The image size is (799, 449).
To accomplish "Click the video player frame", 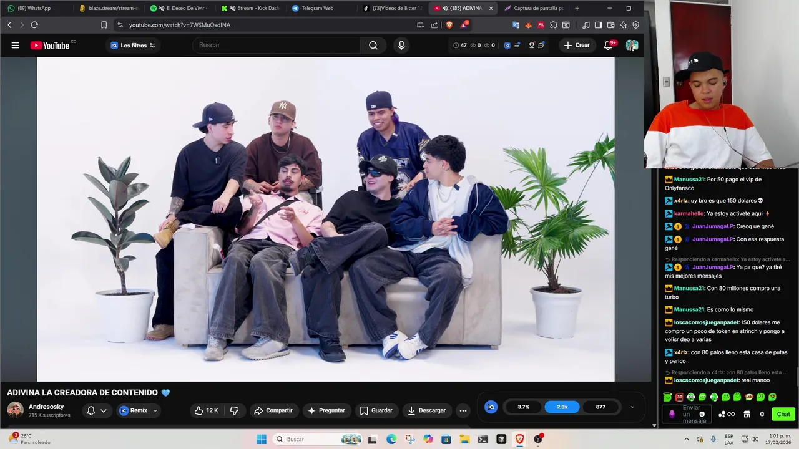I will (325, 219).
